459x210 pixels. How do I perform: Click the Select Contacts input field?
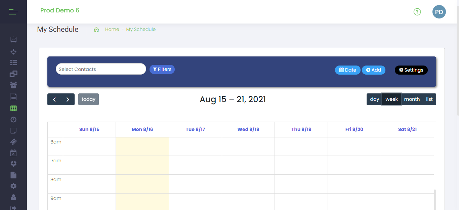[x=101, y=69]
